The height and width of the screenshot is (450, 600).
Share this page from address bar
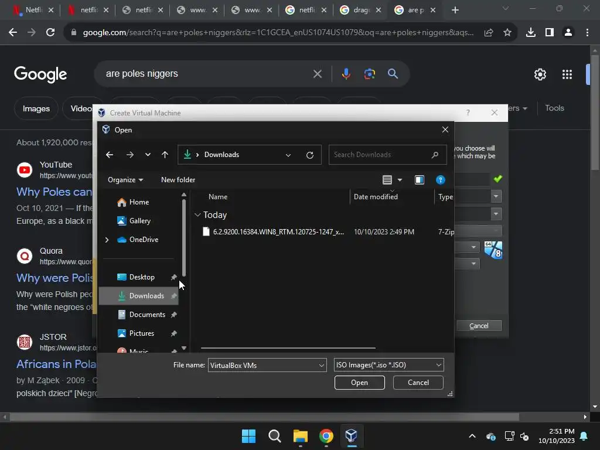[x=489, y=33]
